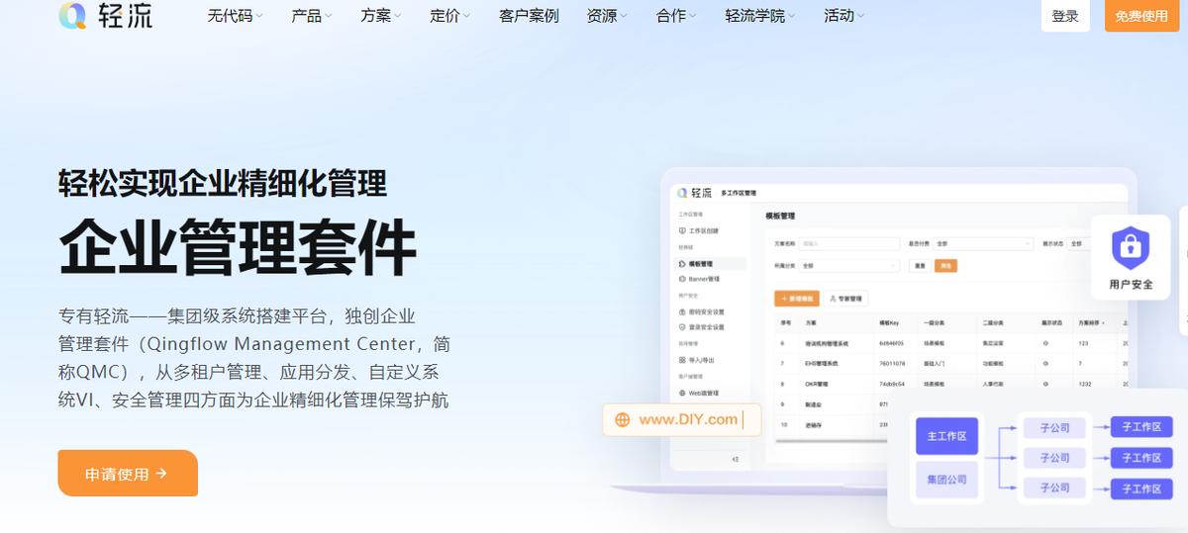Image resolution: width=1188 pixels, height=533 pixels.
Task: Click the orange 新增模板 button in the preview
Action: pyautogui.click(x=795, y=298)
